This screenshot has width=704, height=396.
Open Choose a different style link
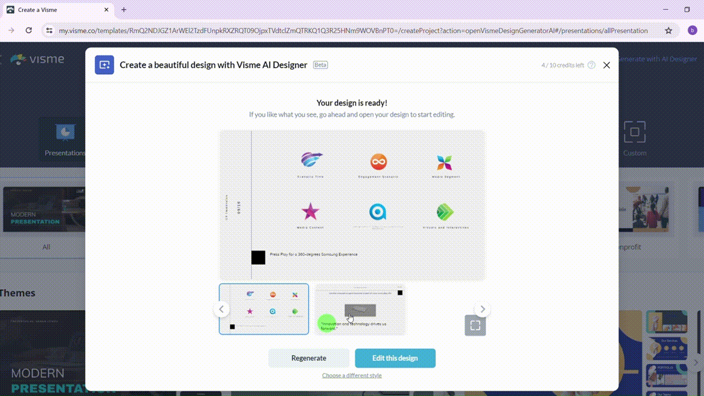tap(352, 376)
